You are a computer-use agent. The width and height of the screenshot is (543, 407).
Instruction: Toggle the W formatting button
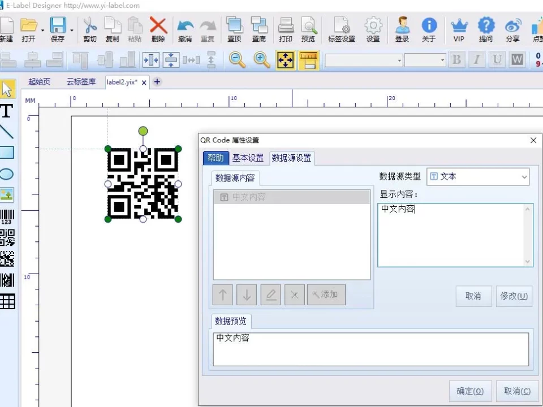(x=517, y=59)
